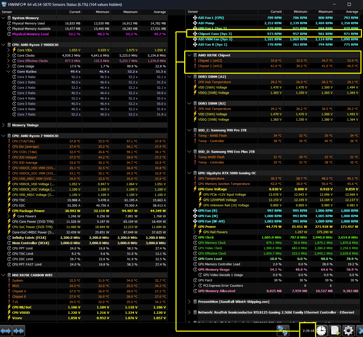Click the fan icon of Chipset Fans (Sys 3)
This screenshot has height=337, width=363.
pyautogui.click(x=195, y=34)
